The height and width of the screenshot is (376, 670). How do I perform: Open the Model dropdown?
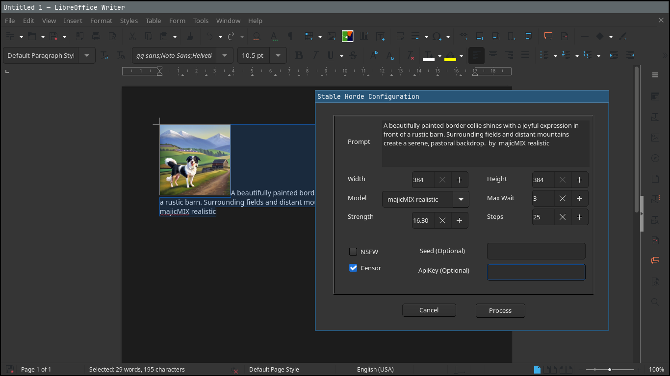[x=461, y=199]
